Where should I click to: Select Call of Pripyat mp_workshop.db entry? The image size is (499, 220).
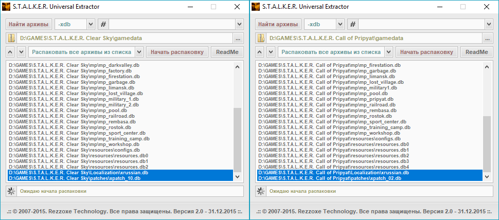click(x=369, y=133)
